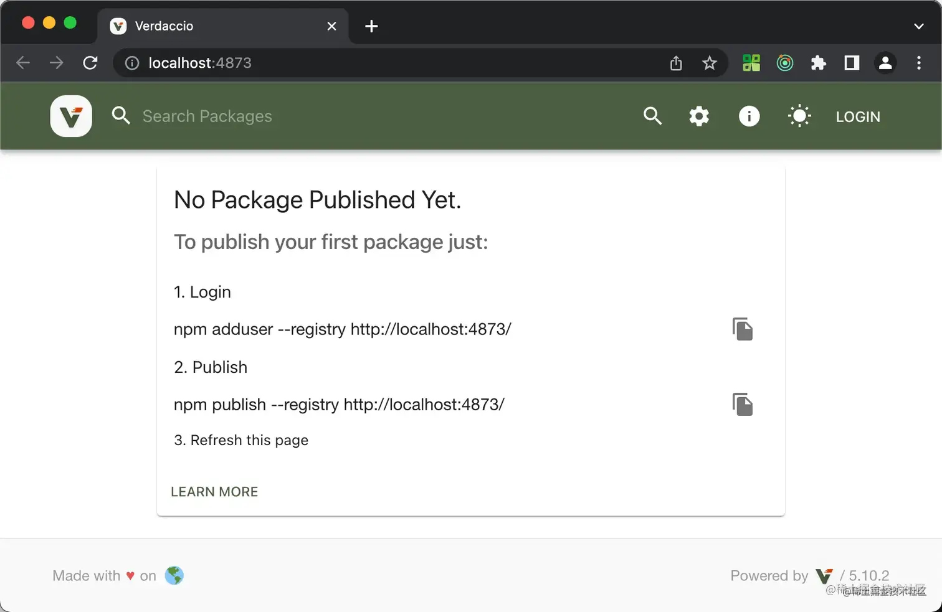942x612 pixels.
Task: Share this page via share icon
Action: click(x=676, y=63)
